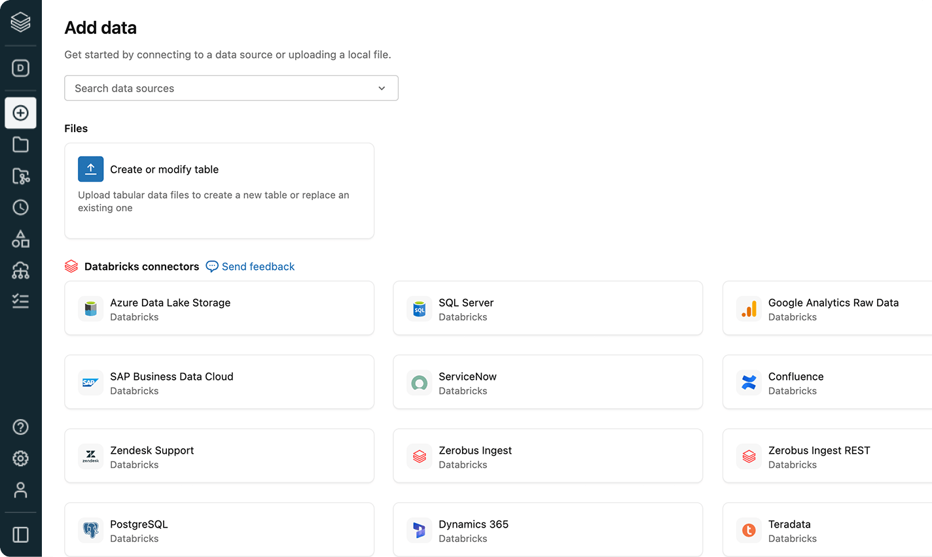Click the Zerobus Ingest REST logo icon
932x557 pixels.
tap(749, 456)
